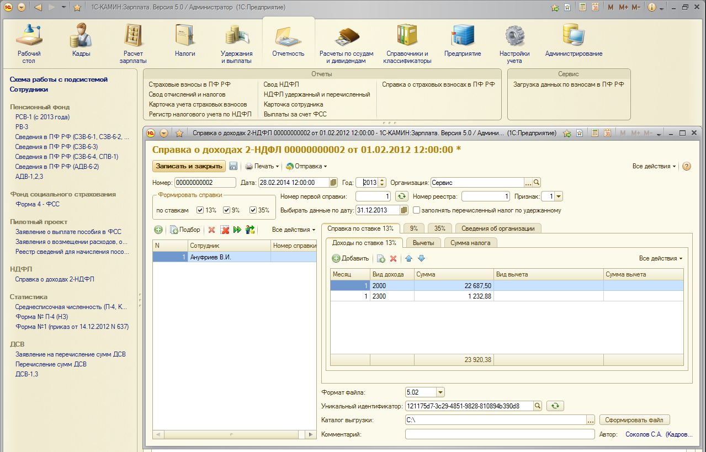Open calendar for Выбирать данные по дату
Viewport: 706px width, 452px height.
[x=405, y=210]
